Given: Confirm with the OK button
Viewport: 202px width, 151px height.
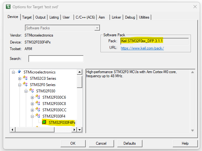Looking at the screenshot, I should click(x=73, y=143).
